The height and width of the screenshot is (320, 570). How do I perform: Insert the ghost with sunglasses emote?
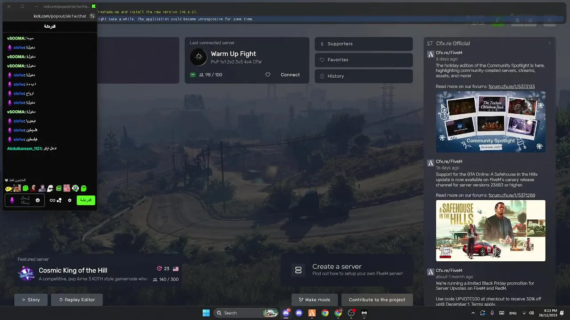tap(50, 188)
